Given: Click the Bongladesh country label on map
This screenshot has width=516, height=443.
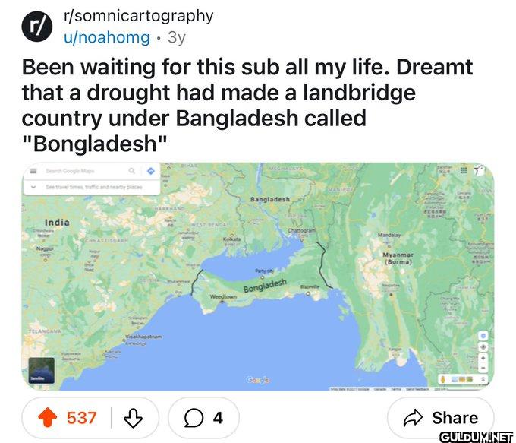Looking at the screenshot, I should pos(265,286).
